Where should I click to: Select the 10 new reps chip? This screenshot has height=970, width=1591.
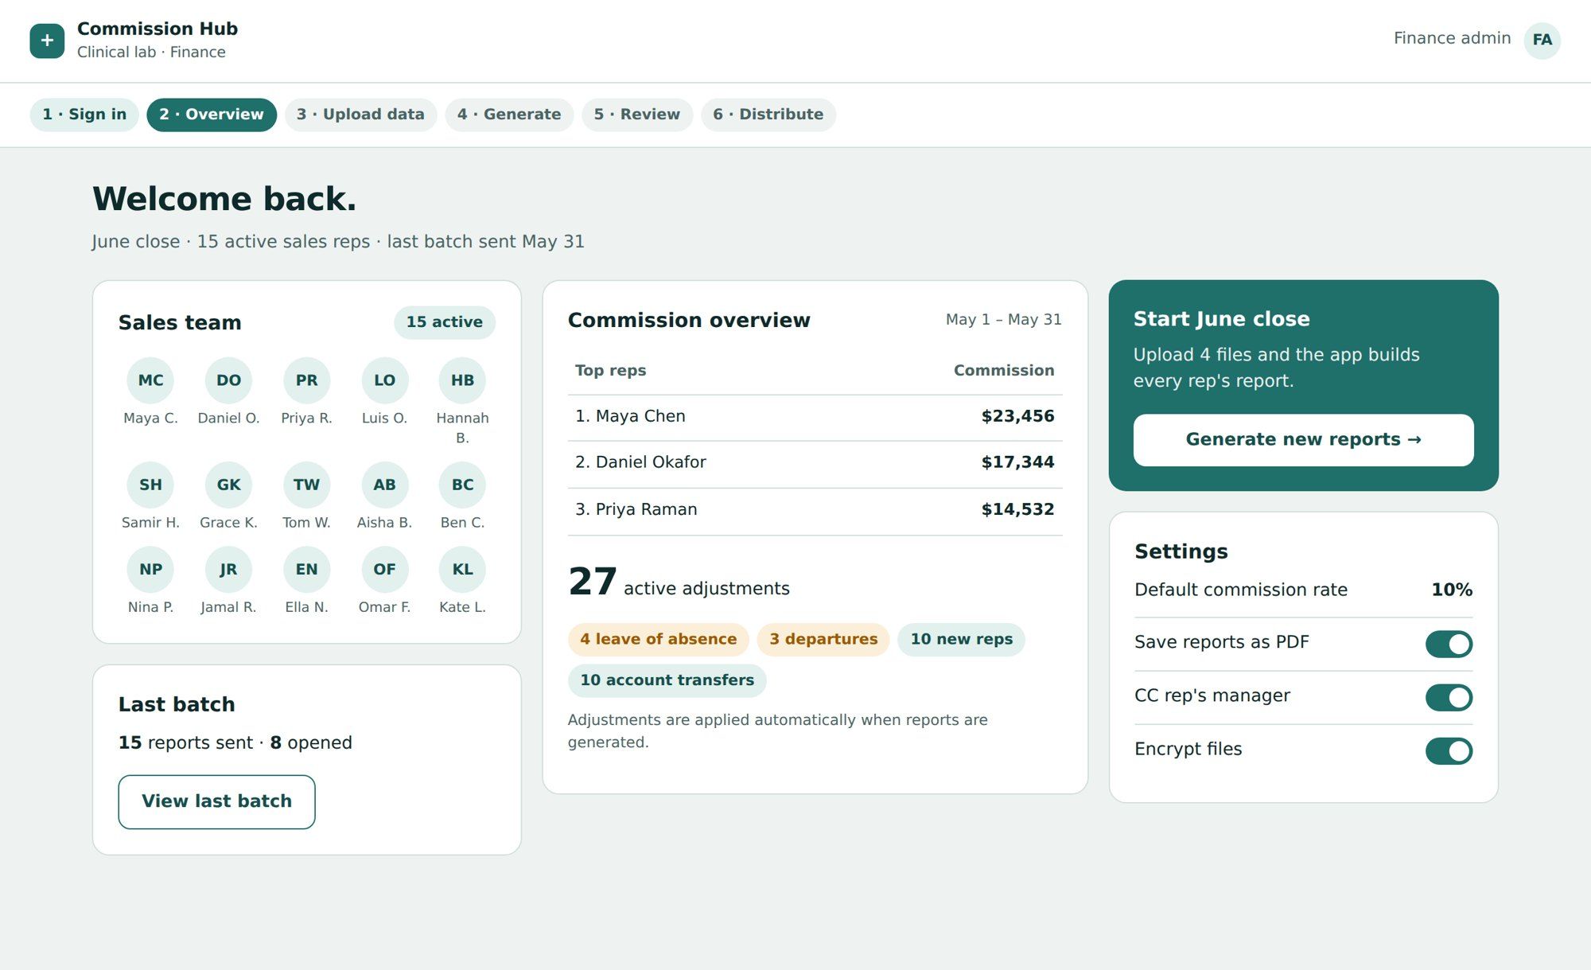(961, 639)
